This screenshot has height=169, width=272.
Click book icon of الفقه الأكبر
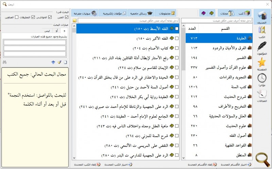coord(172,38)
